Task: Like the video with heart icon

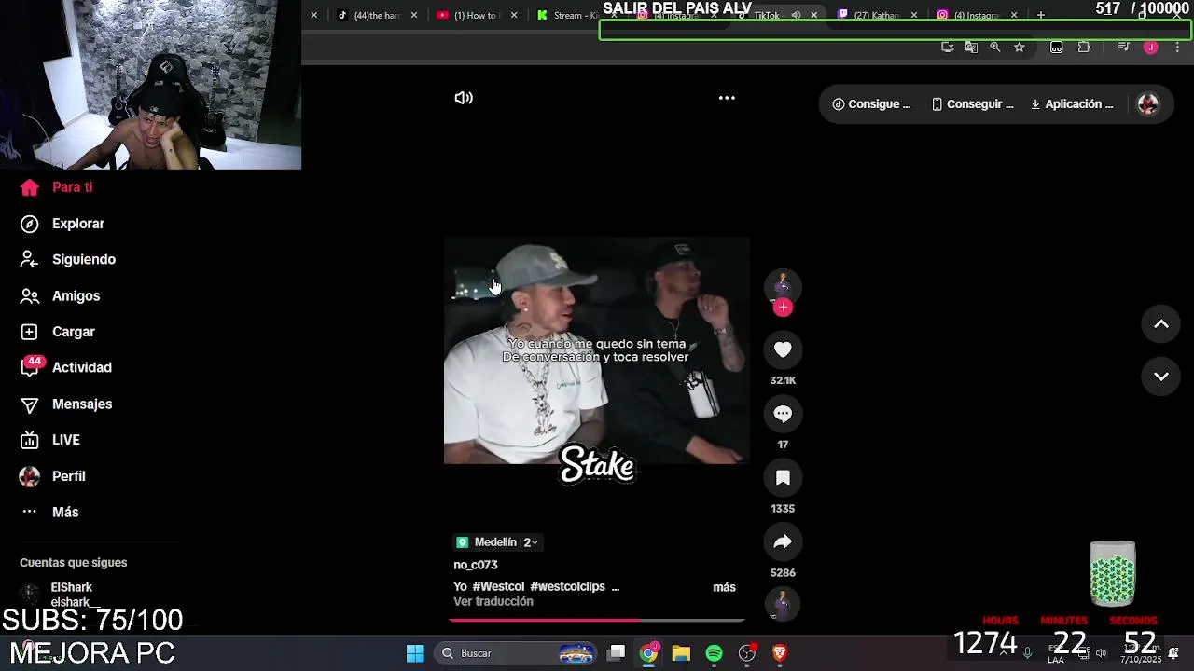Action: pos(783,349)
